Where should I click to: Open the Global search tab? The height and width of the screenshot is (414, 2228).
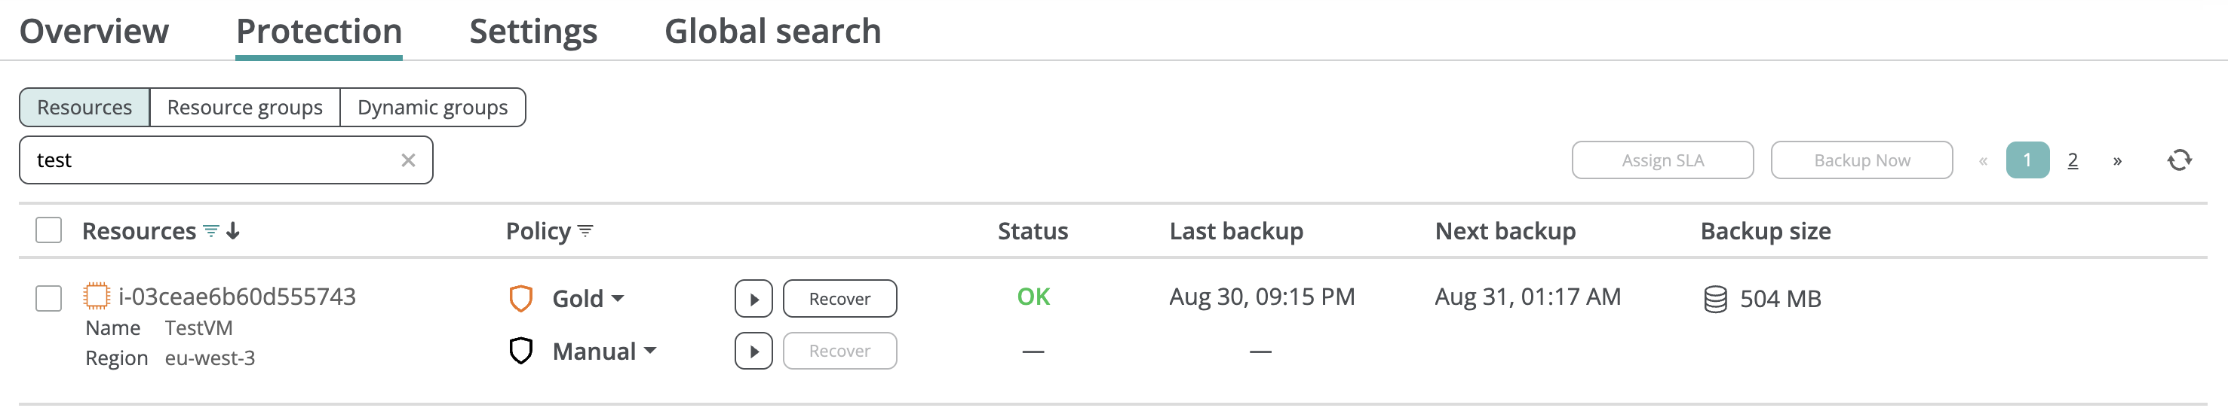click(772, 31)
